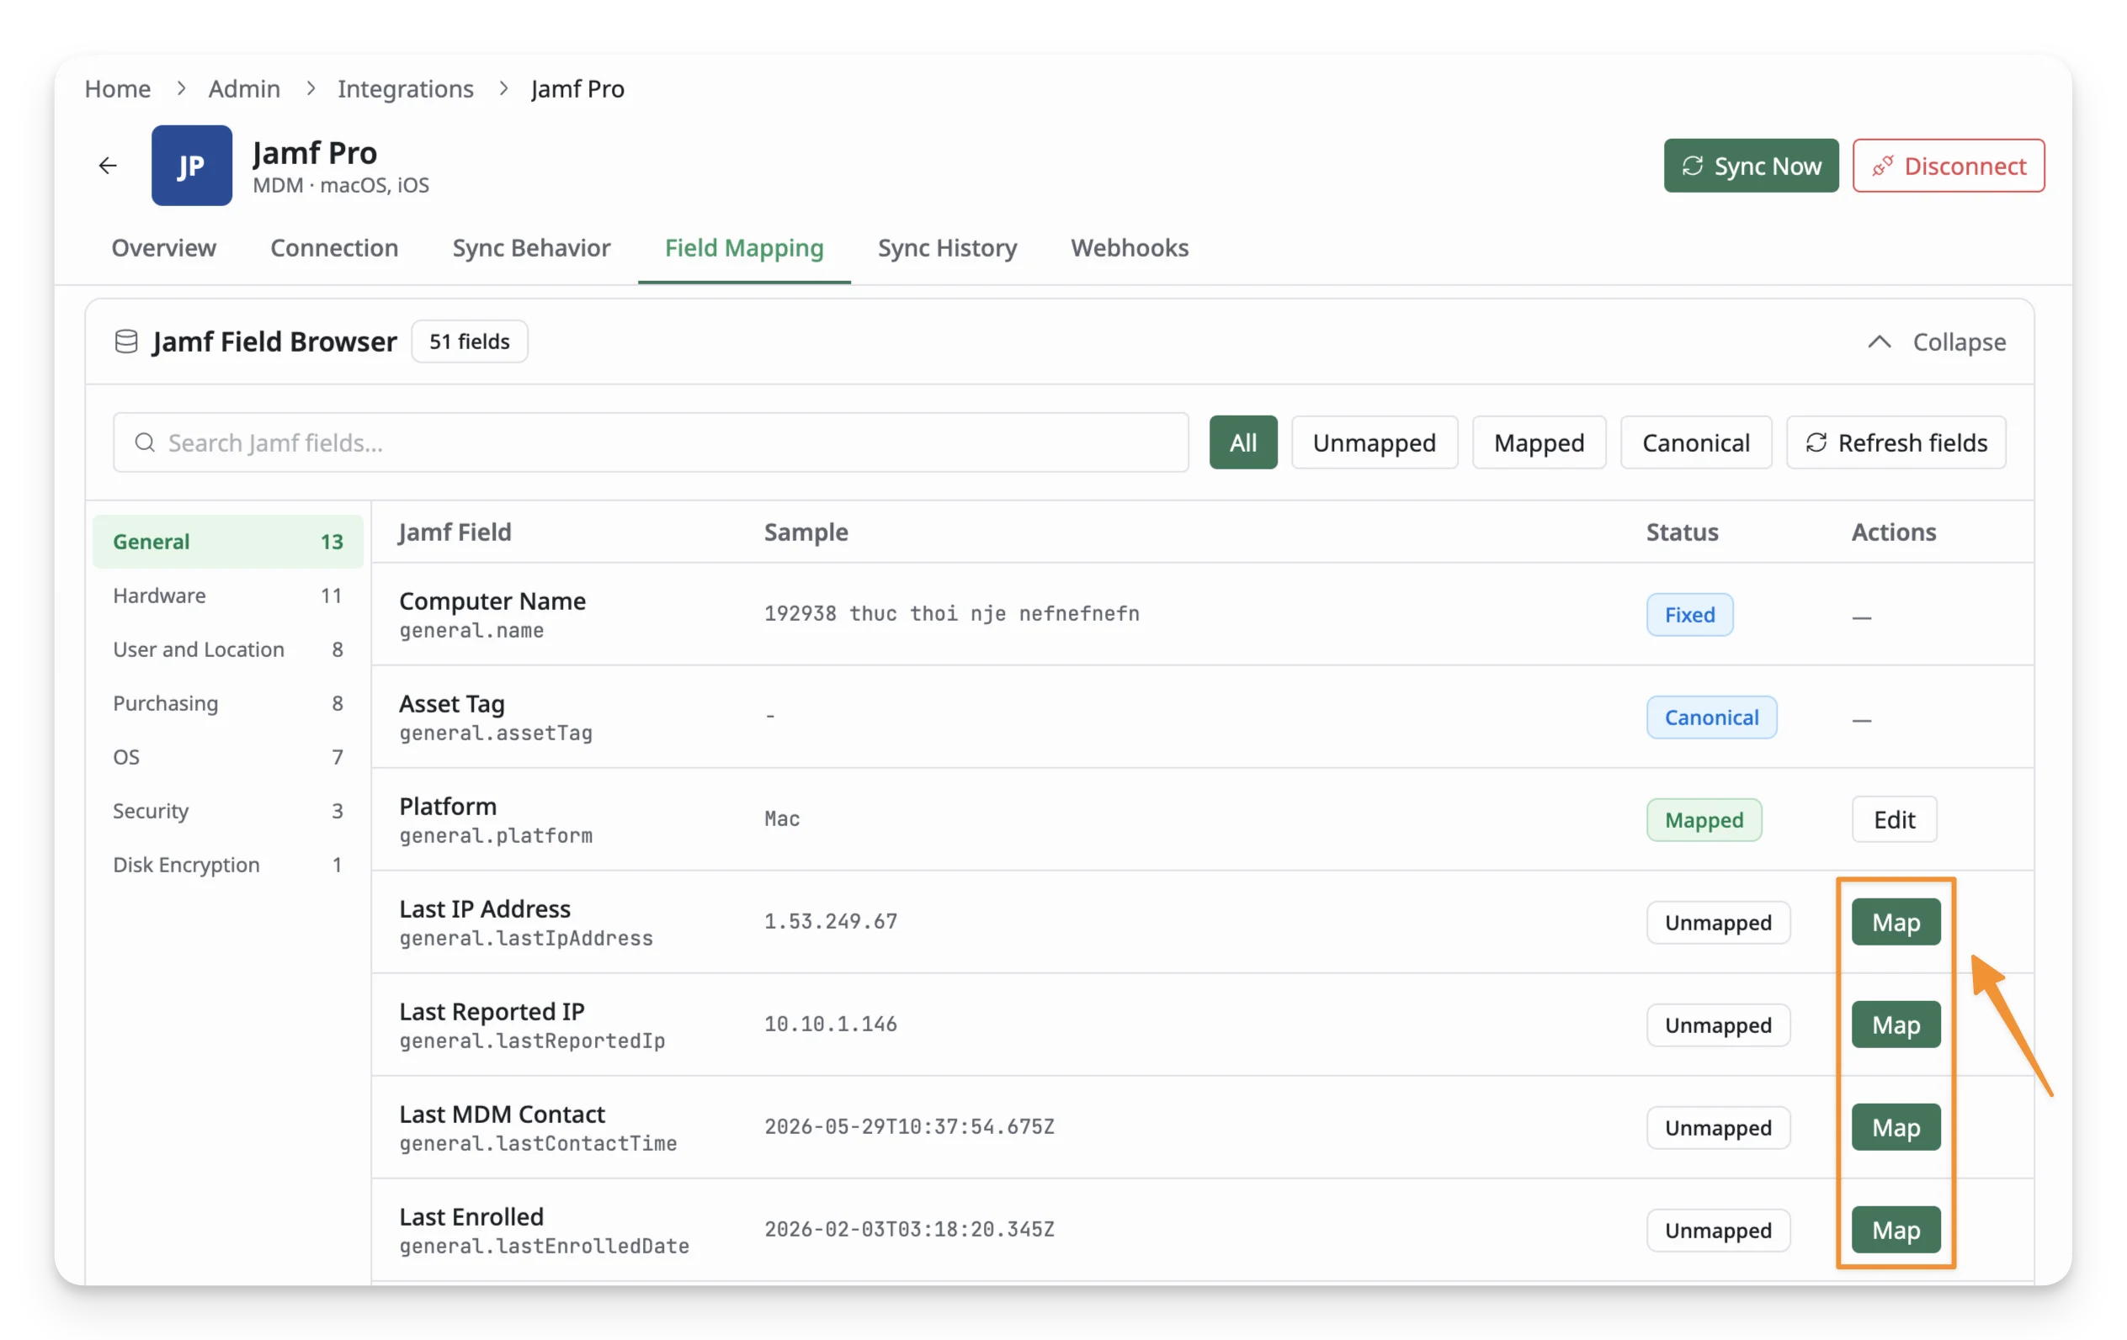Open the Webhooks tab
Screen dimensions: 2127x1340
pyautogui.click(x=1129, y=247)
